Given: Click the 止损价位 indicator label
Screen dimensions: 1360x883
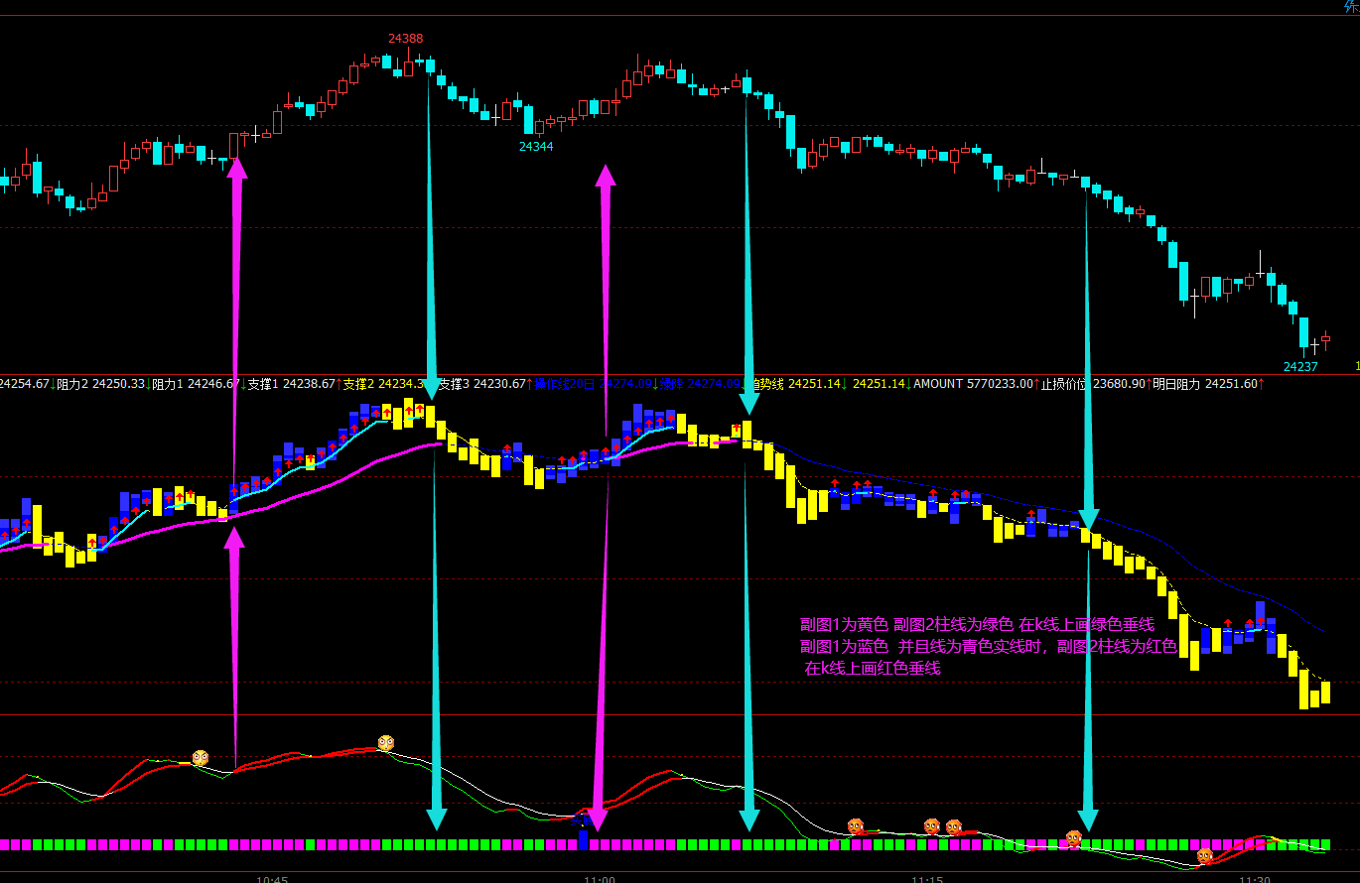Looking at the screenshot, I should point(1065,384).
